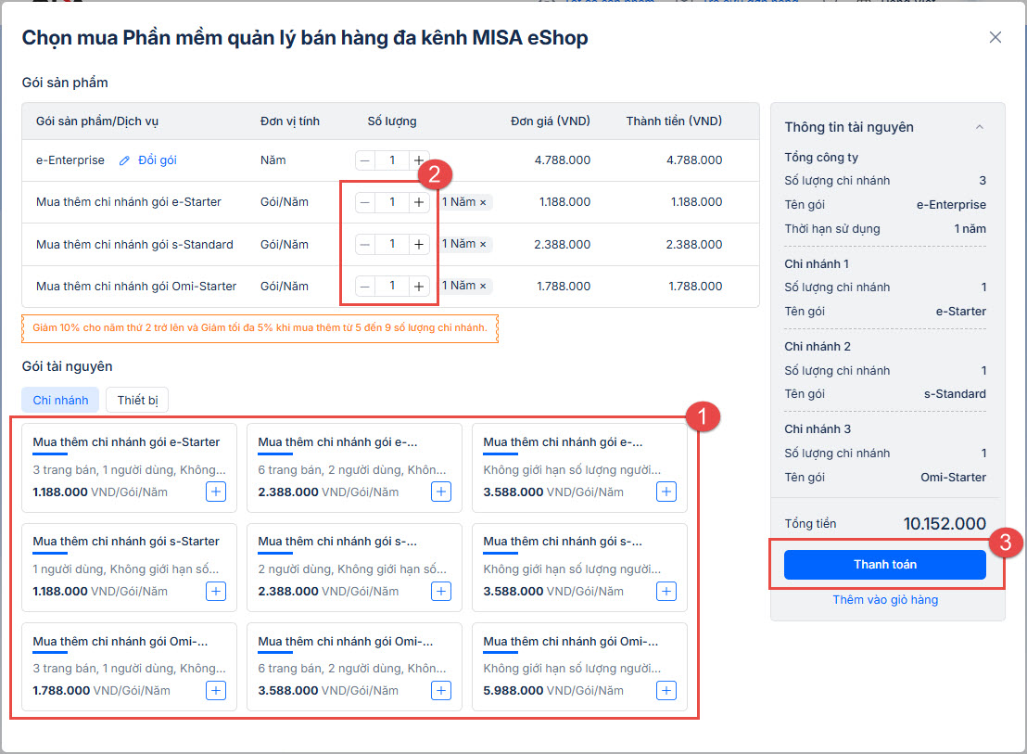Screen dimensions: 1027x754
Task: Click Chi nhánh 3 heading in resource panel
Action: 818,429
